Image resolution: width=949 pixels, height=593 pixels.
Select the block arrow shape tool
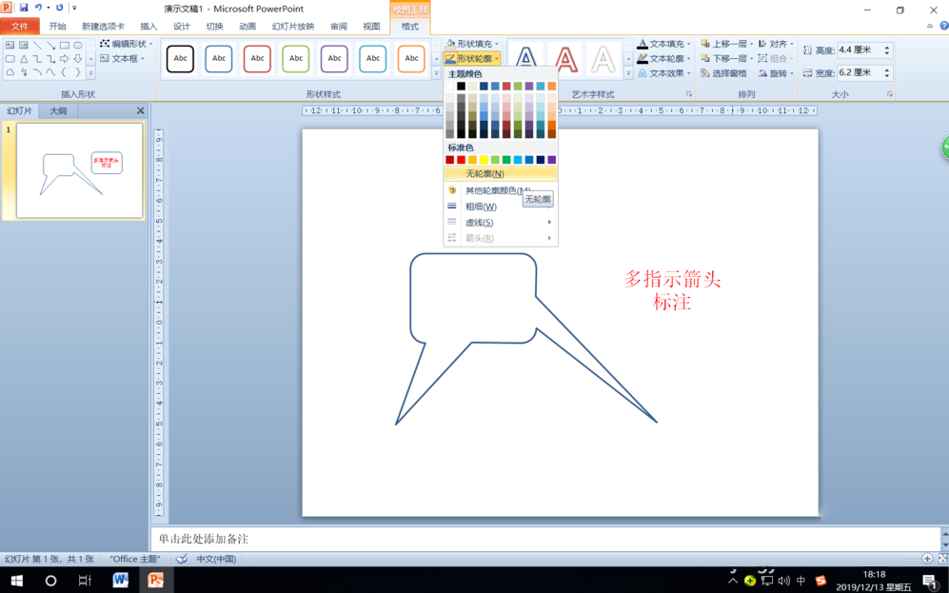pyautogui.click(x=66, y=58)
